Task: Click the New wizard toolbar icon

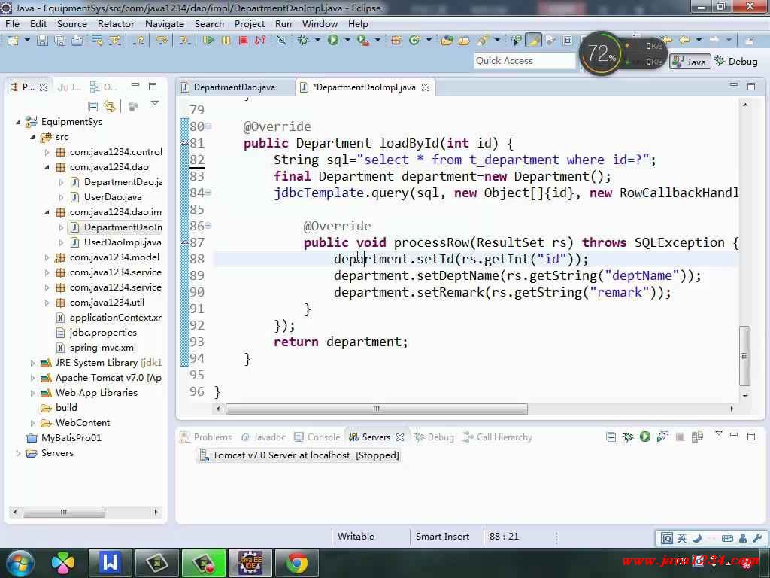Action: [13, 41]
